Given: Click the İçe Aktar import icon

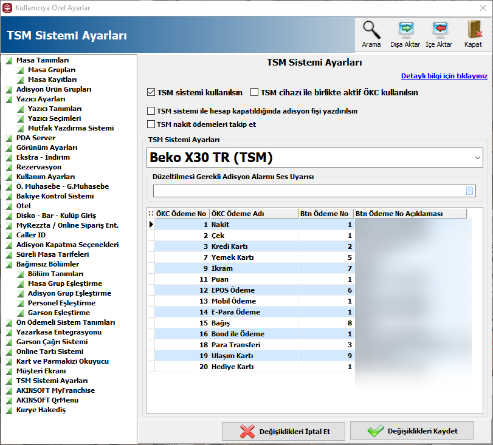Looking at the screenshot, I should (x=439, y=30).
